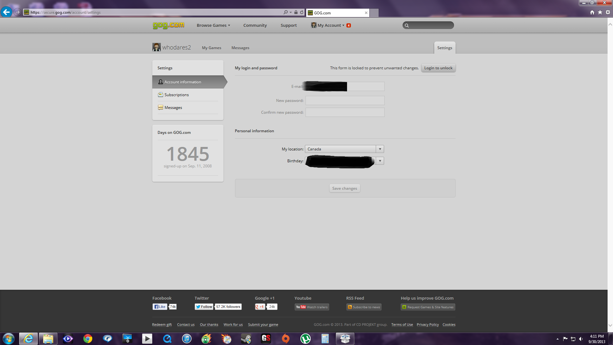Screen dimensions: 613x345
Task: Follow GOG on Twitter
Action: click(204, 307)
